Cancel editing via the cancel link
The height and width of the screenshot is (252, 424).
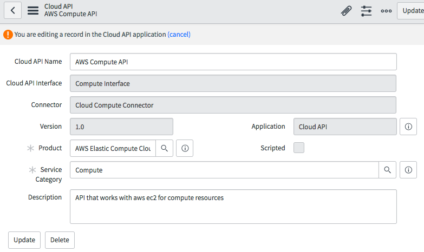click(179, 35)
